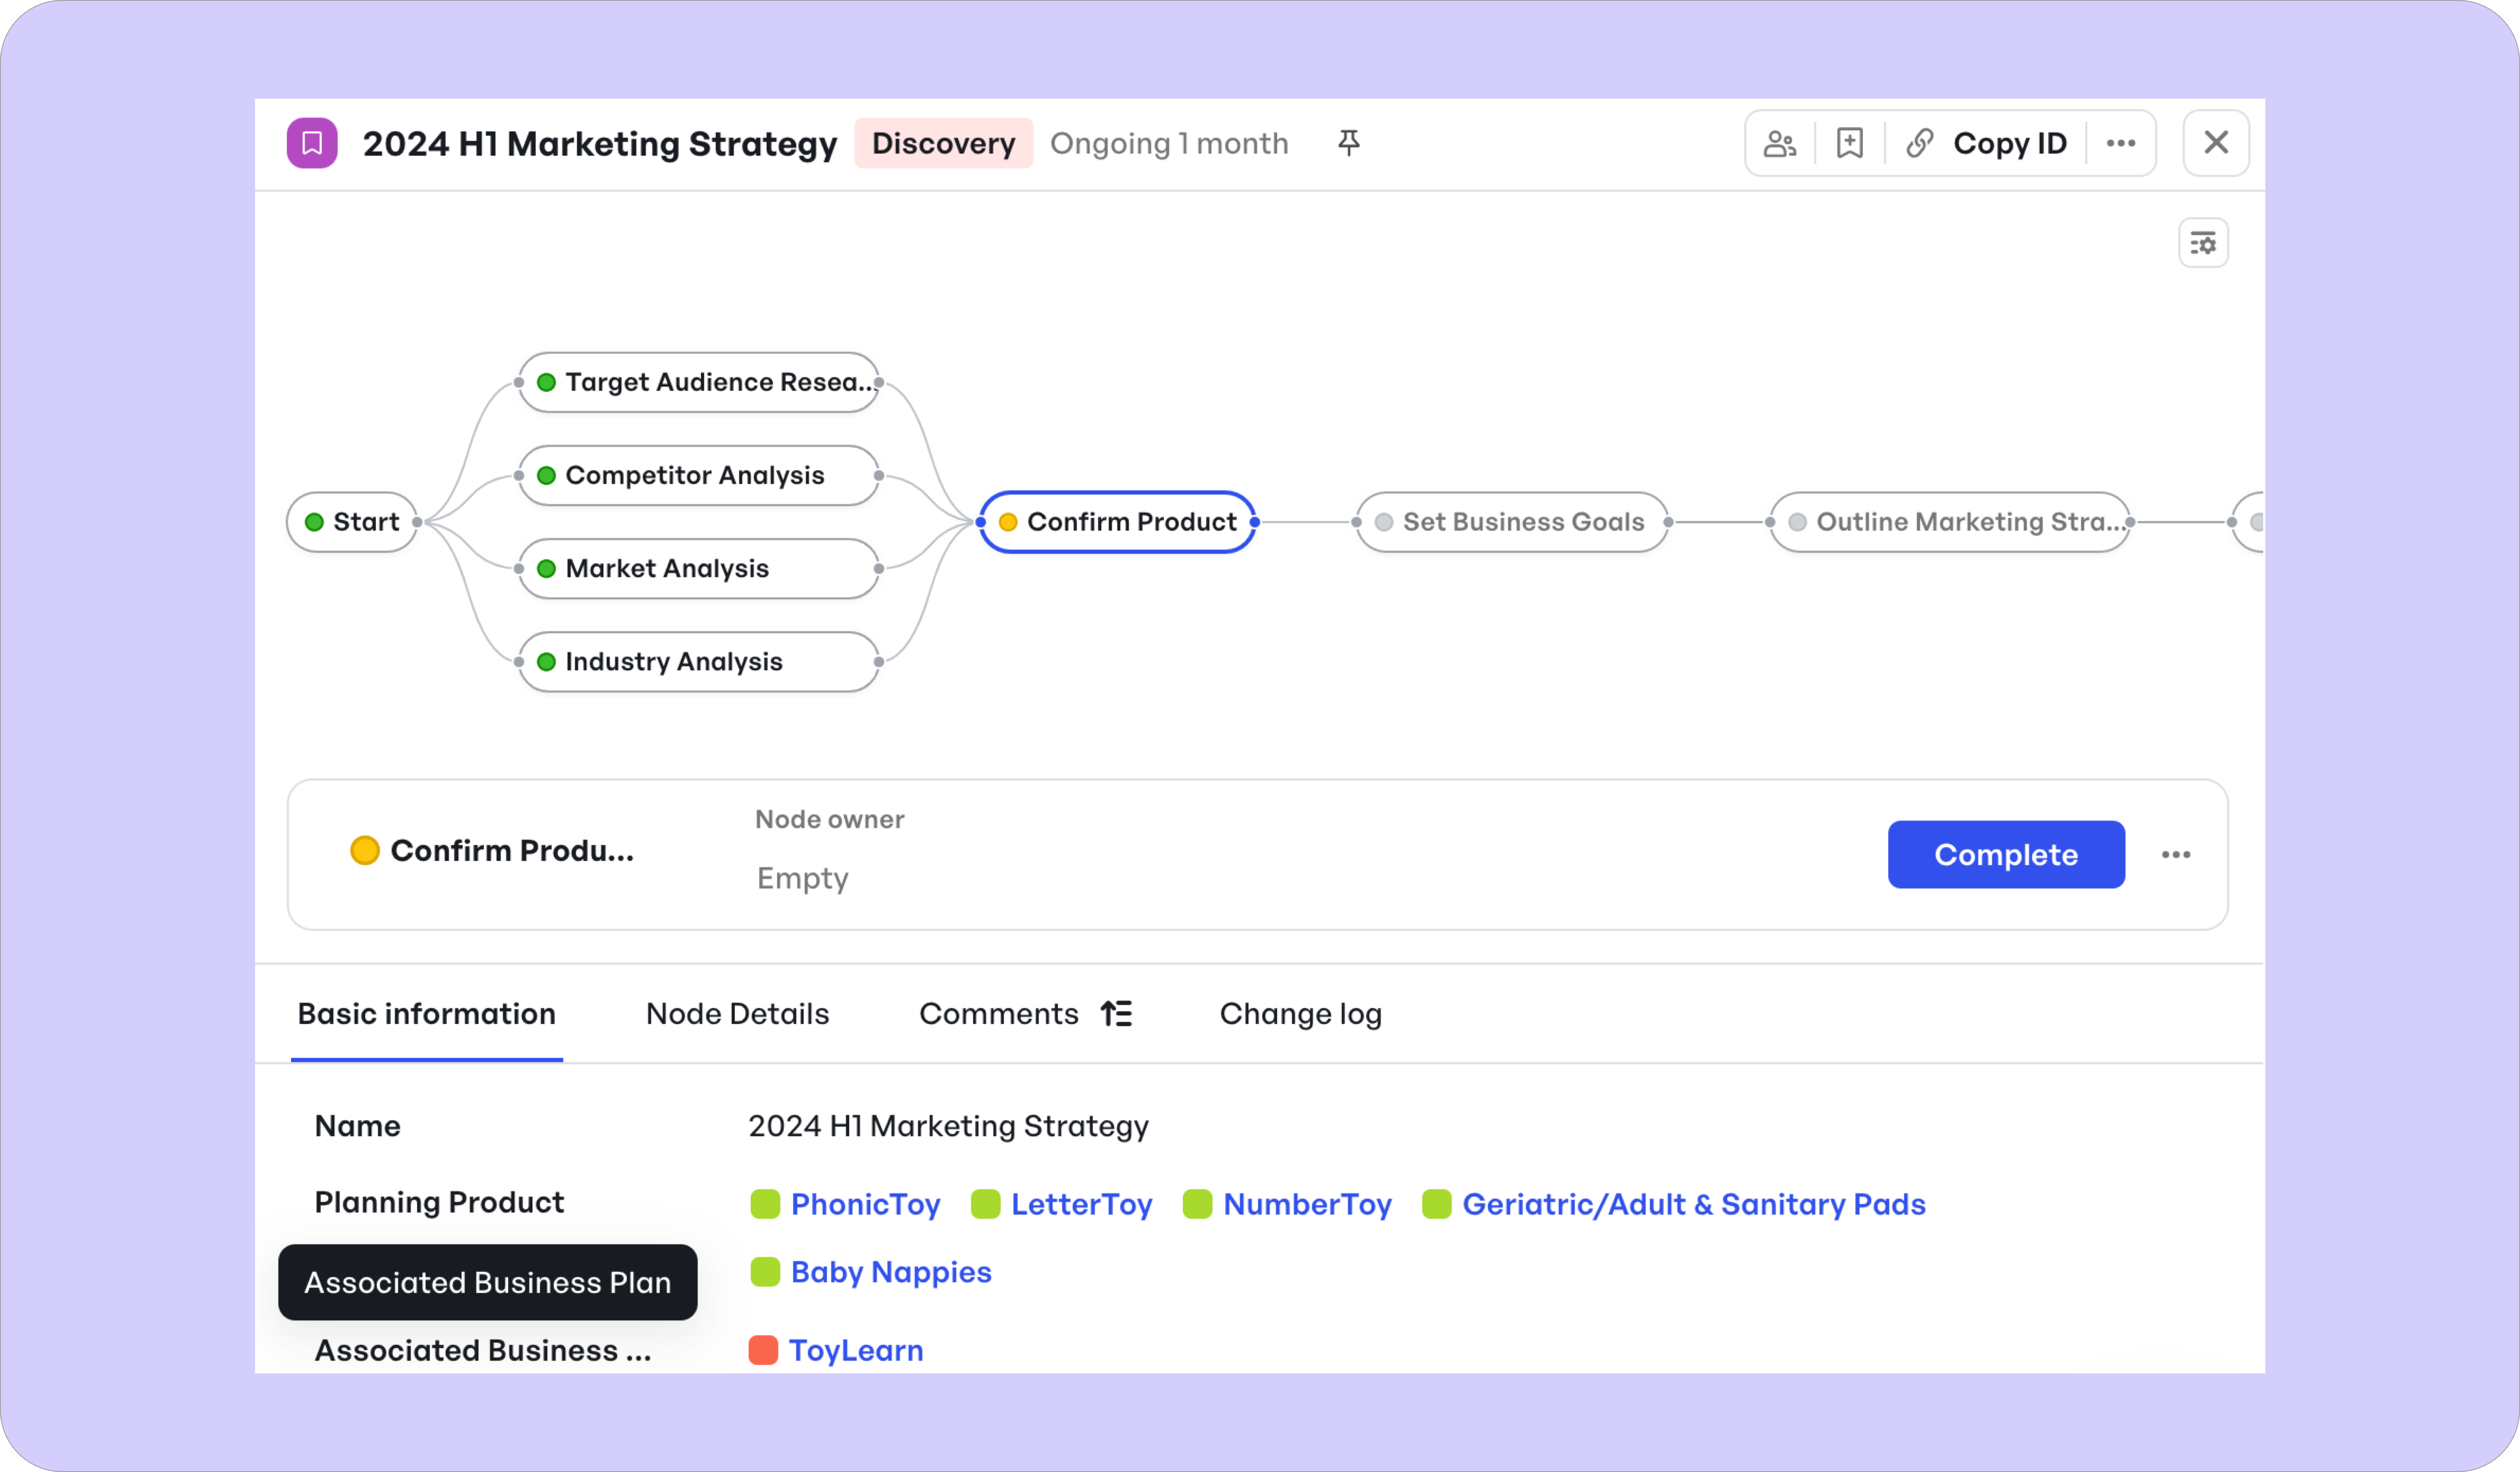Select the Competitor Analysis node
2520x1472 pixels.
pos(699,475)
